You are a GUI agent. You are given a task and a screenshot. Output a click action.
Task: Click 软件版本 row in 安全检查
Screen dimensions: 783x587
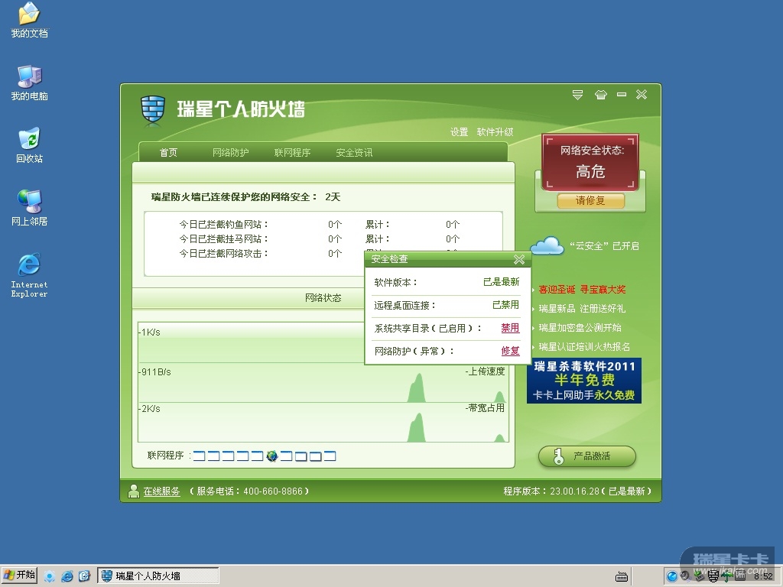(x=447, y=282)
